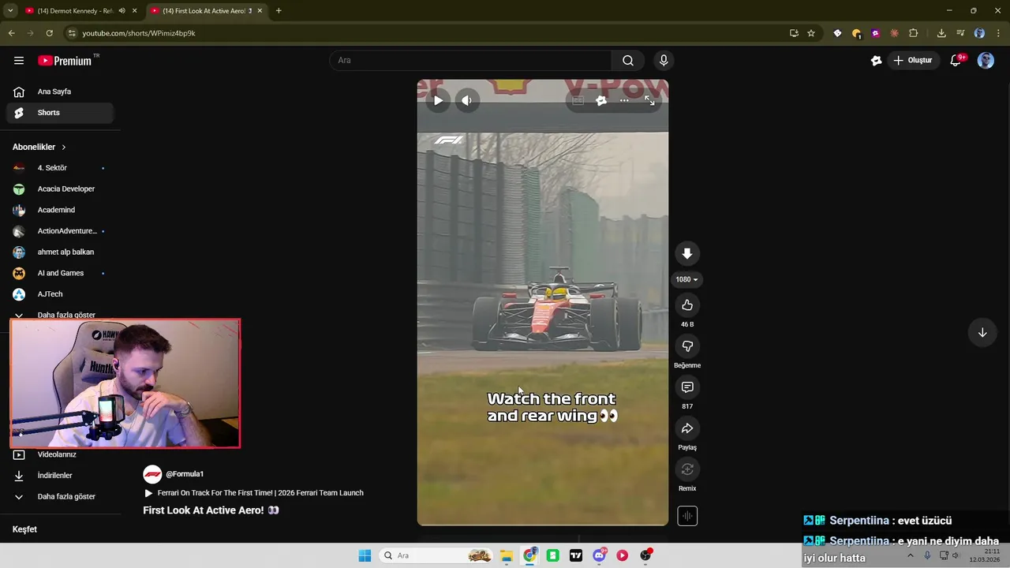Open the ActionAdventure channel entry
Screen dimensions: 1010x568
click(x=60, y=231)
